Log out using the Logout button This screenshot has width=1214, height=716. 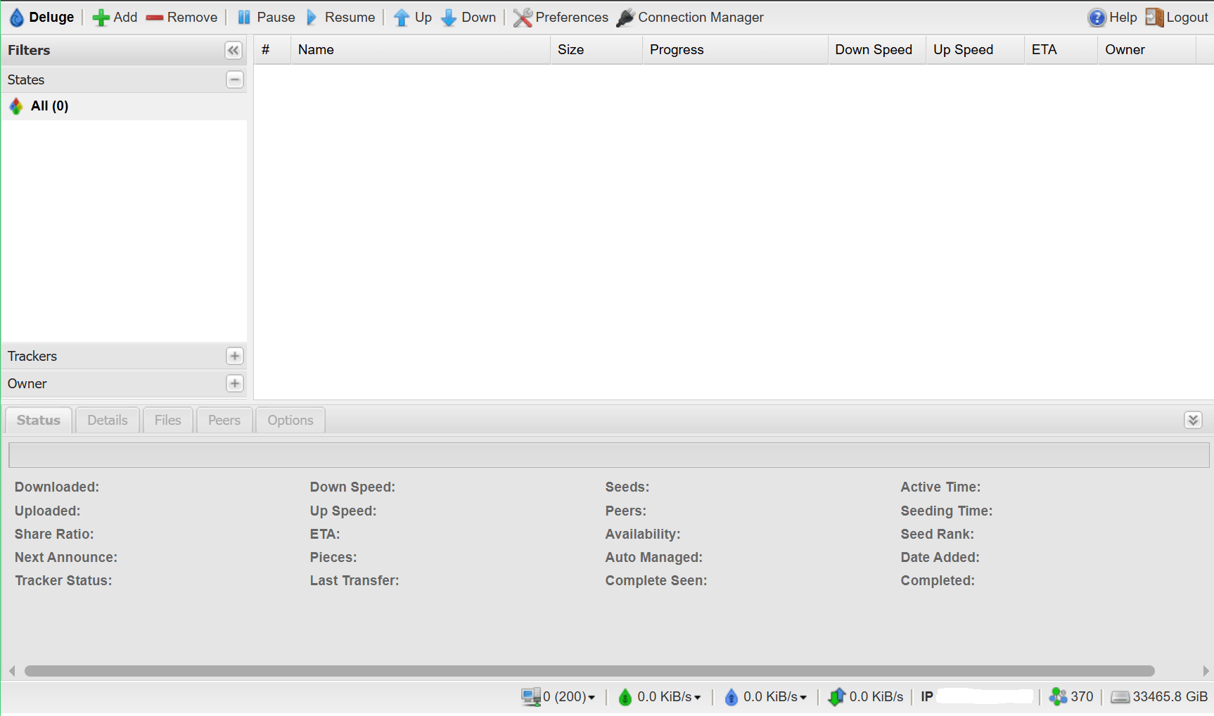(1177, 18)
